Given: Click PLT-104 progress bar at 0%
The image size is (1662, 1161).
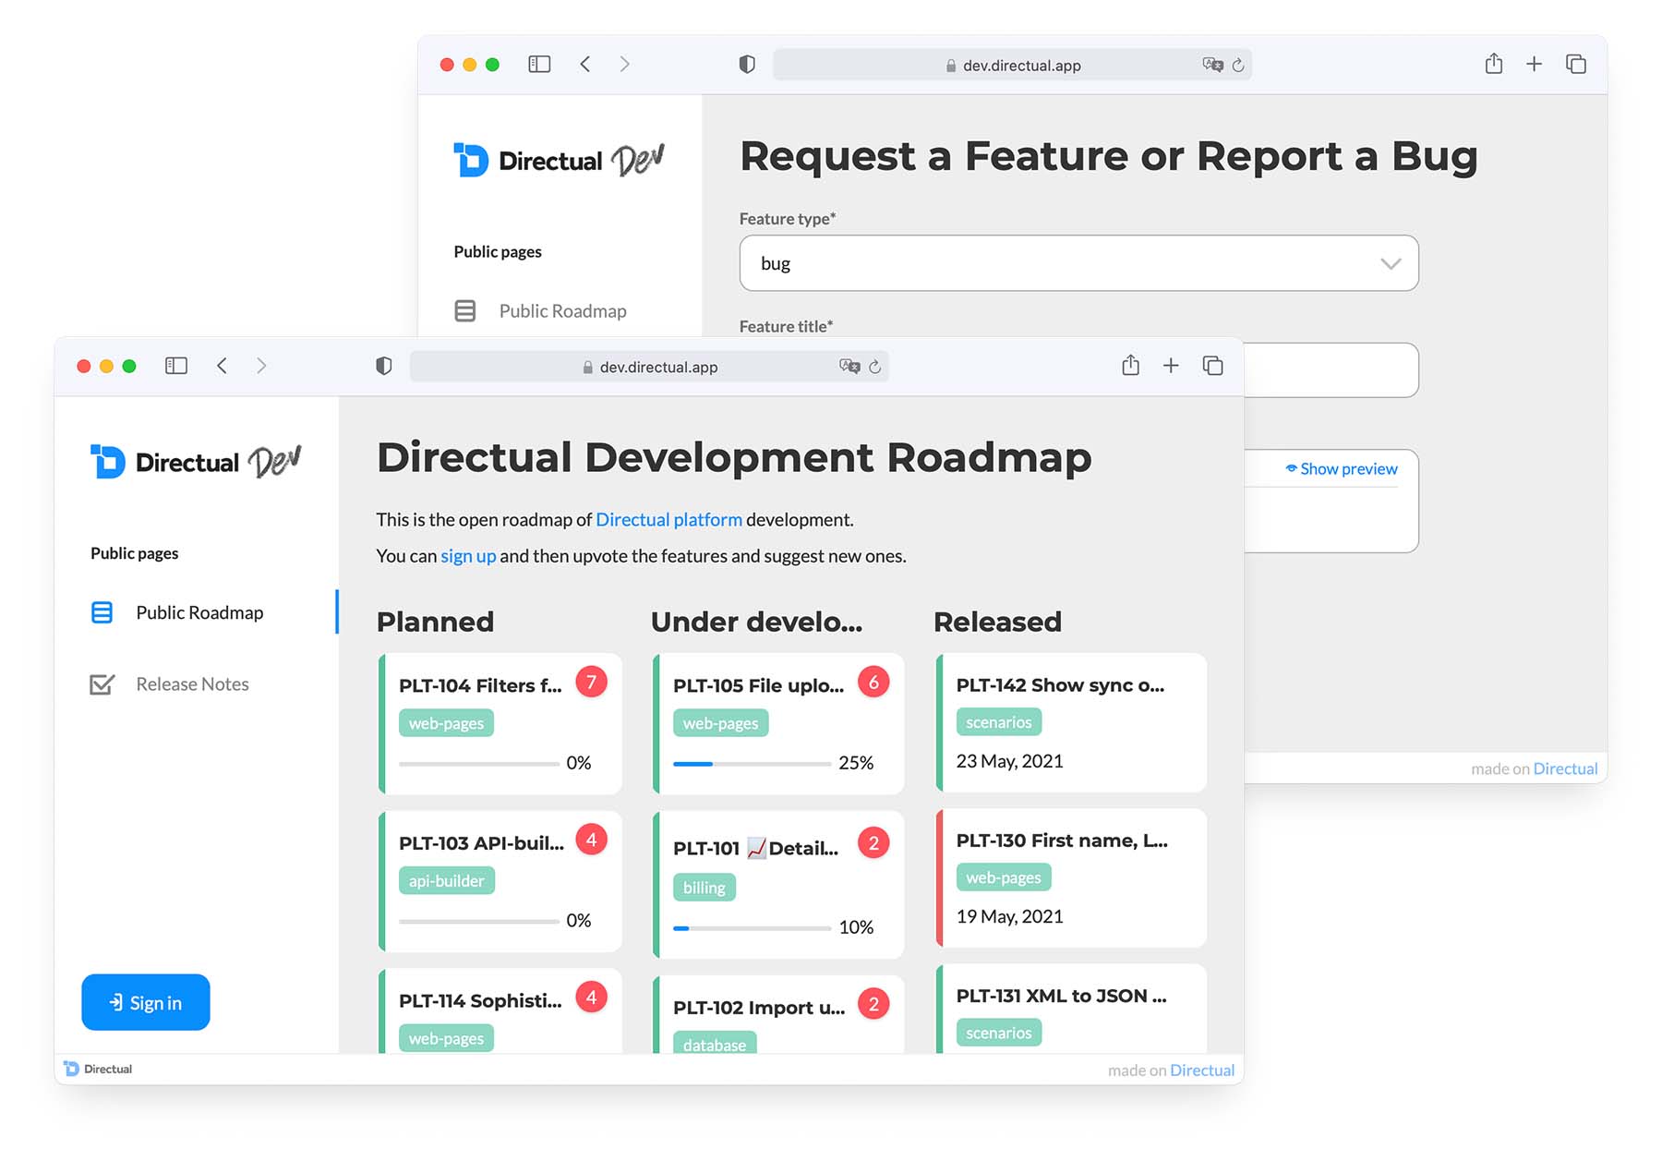Looking at the screenshot, I should (x=479, y=764).
